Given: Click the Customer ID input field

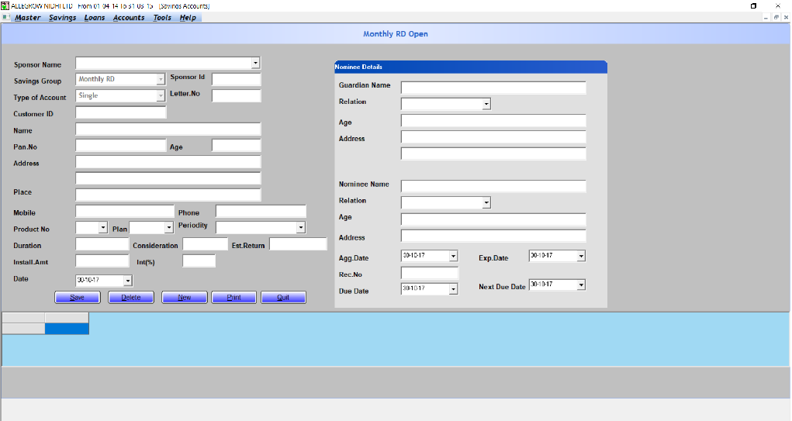Looking at the screenshot, I should 121,113.
